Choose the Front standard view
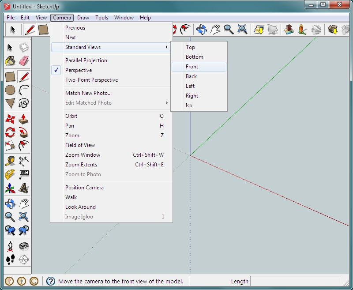353x290 pixels. point(199,67)
